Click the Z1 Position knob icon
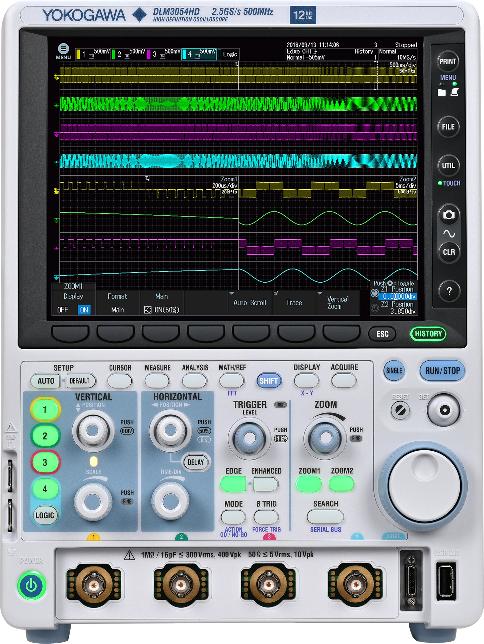Viewport: 484px width, 644px height. point(375,293)
